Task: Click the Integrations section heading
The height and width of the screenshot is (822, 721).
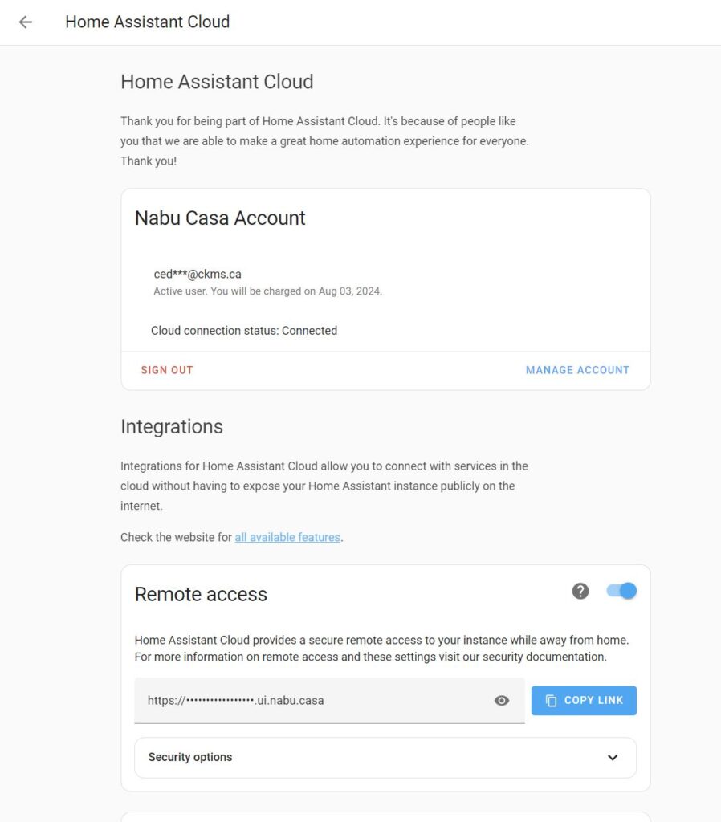Action: (172, 426)
